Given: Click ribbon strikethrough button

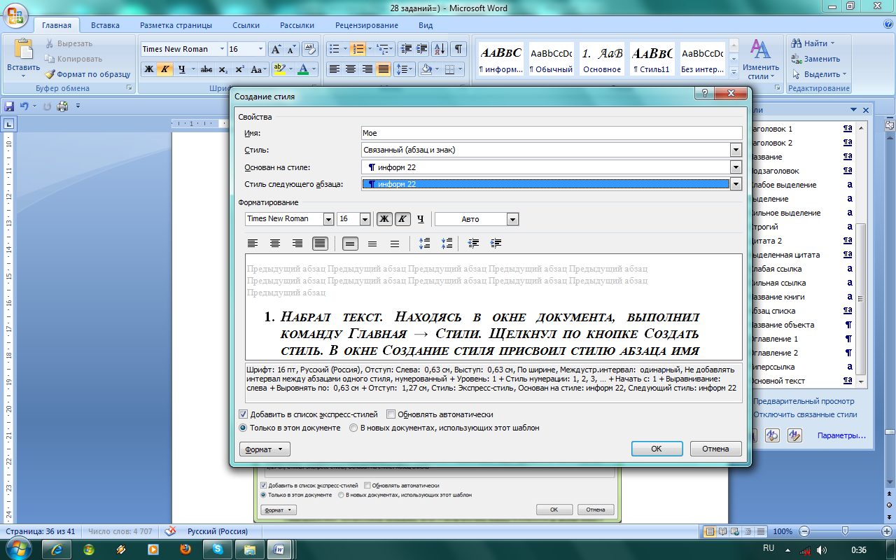Looking at the screenshot, I should 206,69.
